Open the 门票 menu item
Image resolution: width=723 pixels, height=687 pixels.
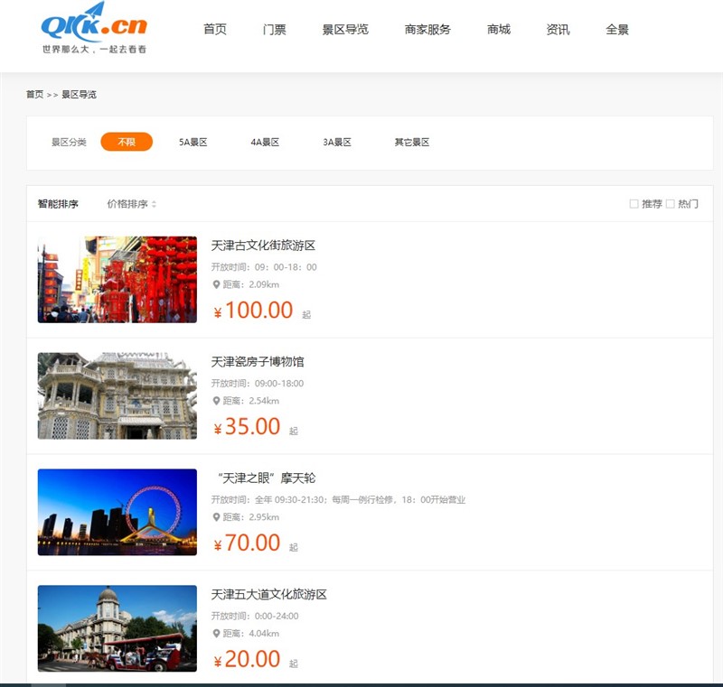[275, 30]
